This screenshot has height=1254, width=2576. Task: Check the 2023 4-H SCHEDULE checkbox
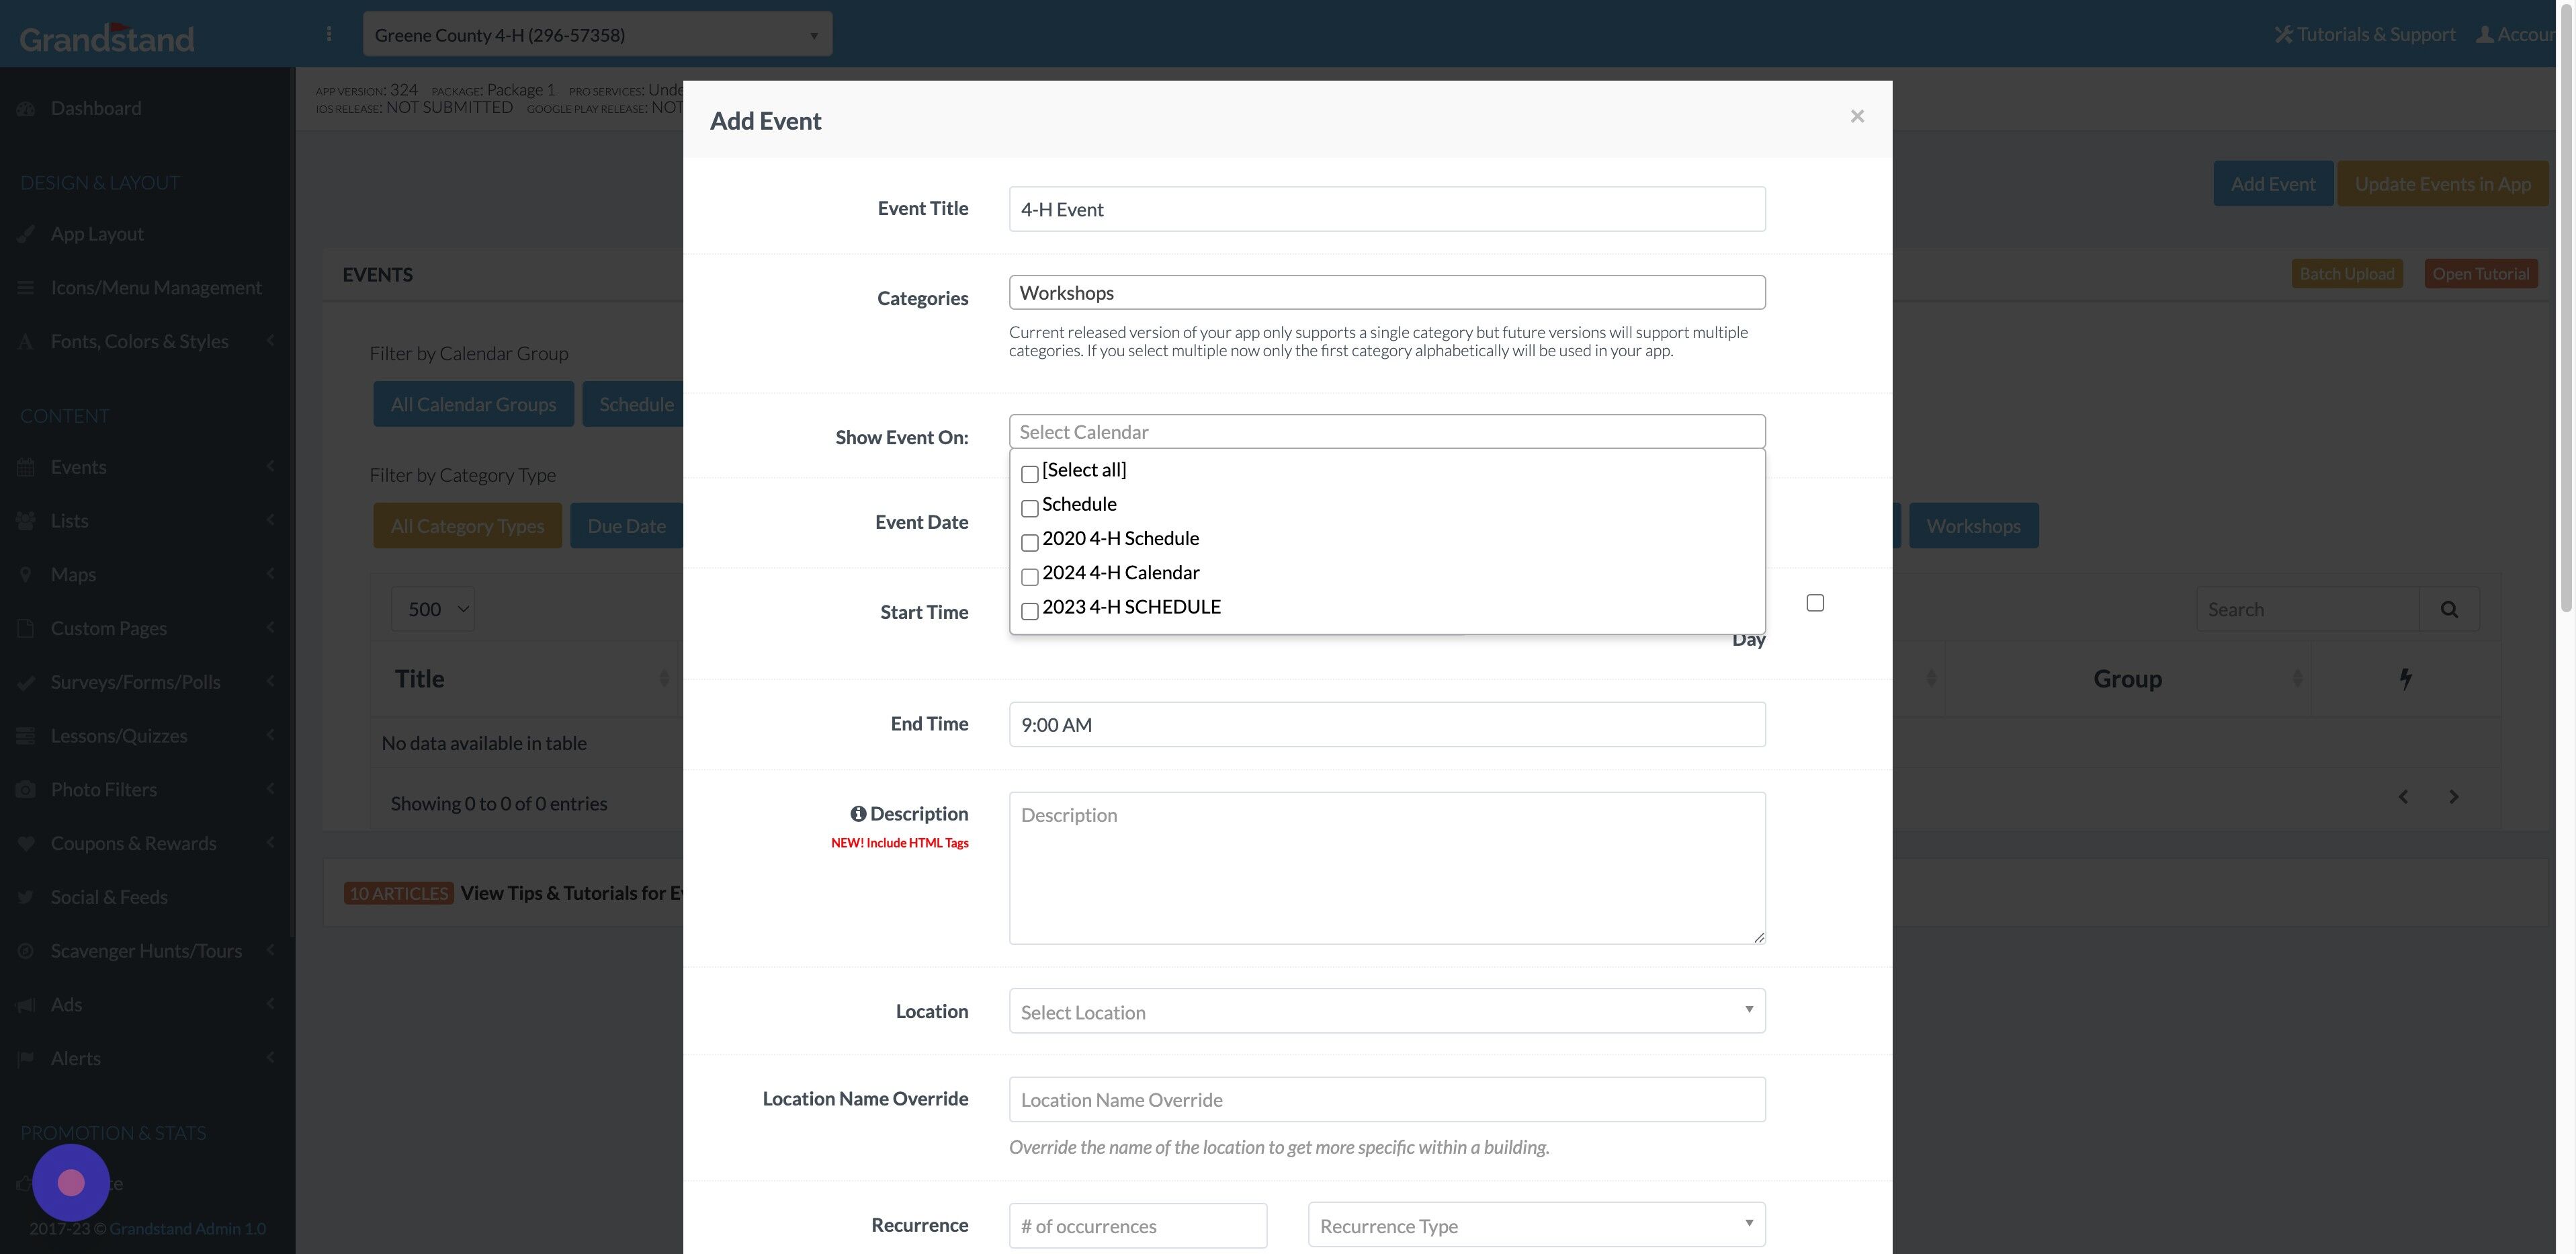point(1029,611)
